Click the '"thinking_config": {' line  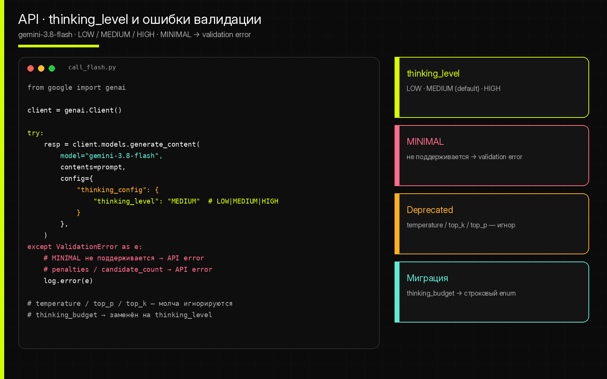(x=118, y=190)
